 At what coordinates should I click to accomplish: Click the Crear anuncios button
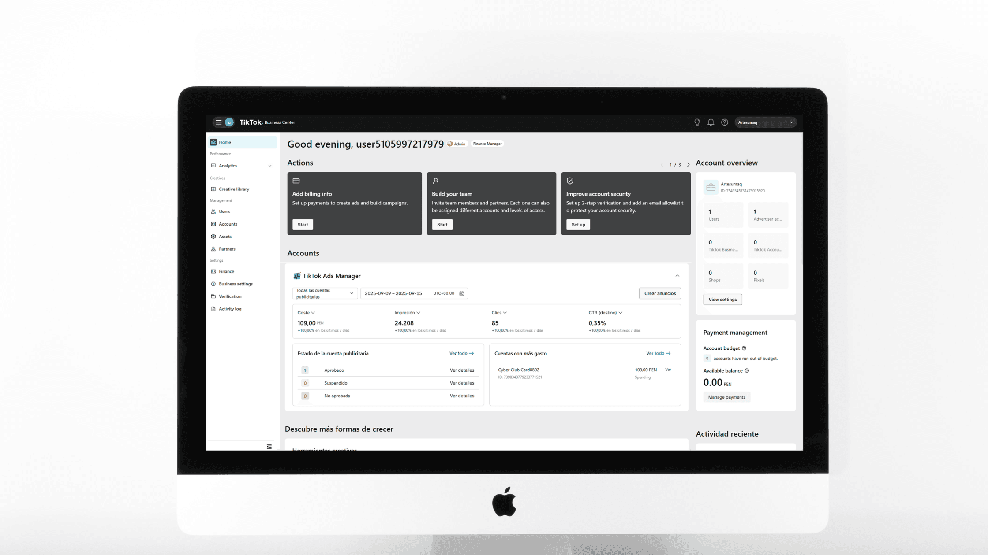[660, 293]
